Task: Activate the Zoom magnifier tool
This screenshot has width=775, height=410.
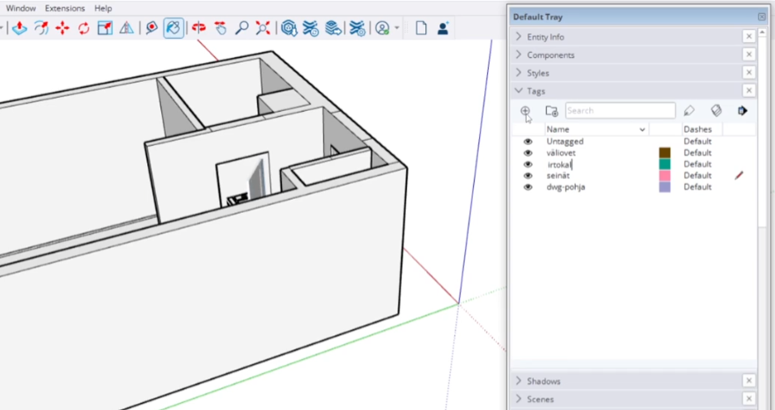Action: click(241, 28)
